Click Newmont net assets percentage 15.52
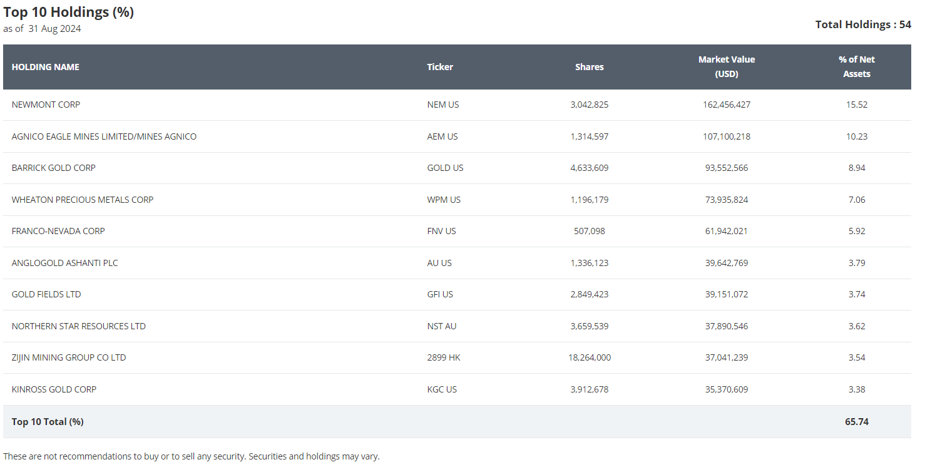925x472 pixels. click(x=857, y=105)
